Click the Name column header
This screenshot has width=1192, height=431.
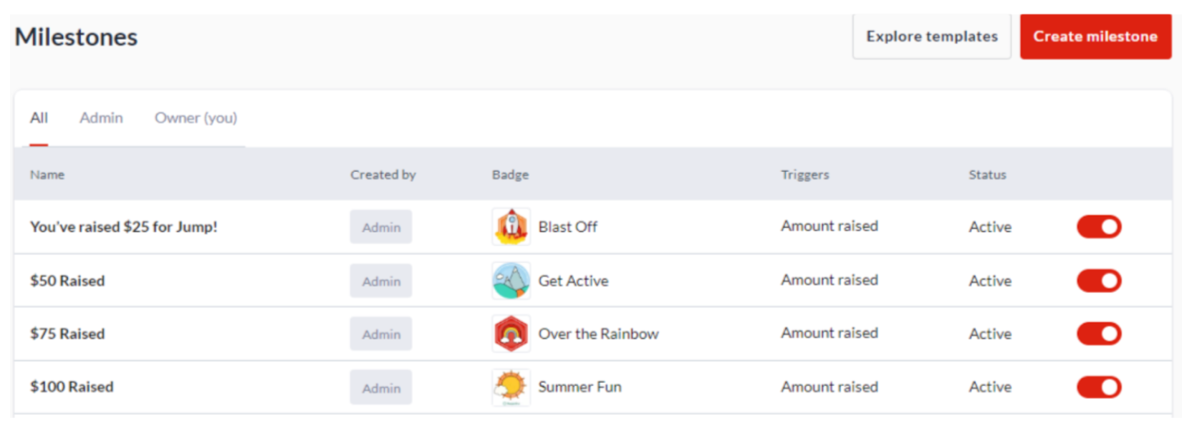click(47, 175)
